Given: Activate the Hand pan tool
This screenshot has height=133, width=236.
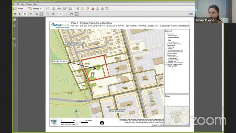Looking at the screenshot, I should coord(41,14).
